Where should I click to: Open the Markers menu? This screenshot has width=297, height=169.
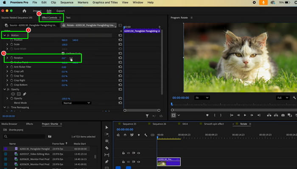pyautogui.click(x=83, y=3)
